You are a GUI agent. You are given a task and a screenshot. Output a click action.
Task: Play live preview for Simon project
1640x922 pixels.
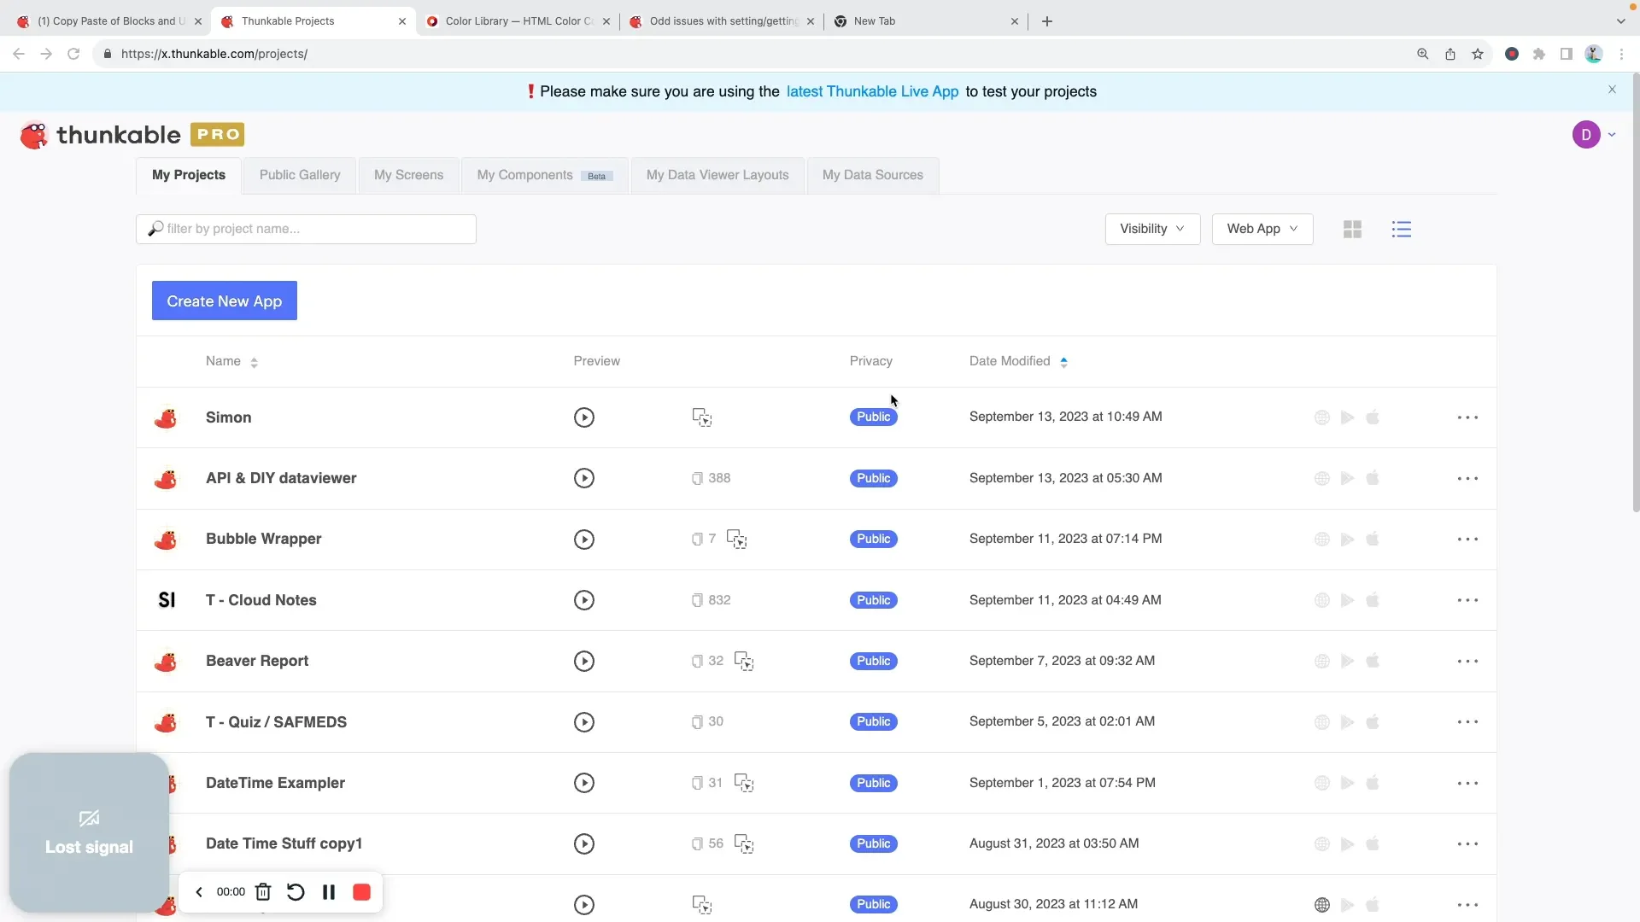584,417
